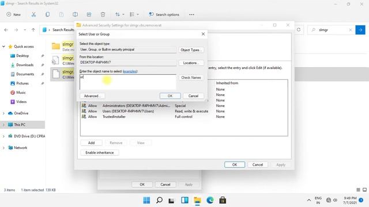Open Documents in the navigation pane
The width and height of the screenshot is (369, 207).
pyautogui.click(x=25, y=74)
